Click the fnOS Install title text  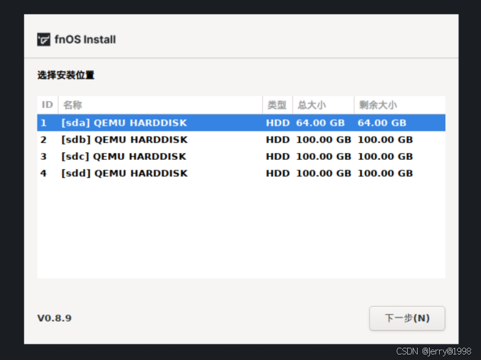pyautogui.click(x=85, y=39)
